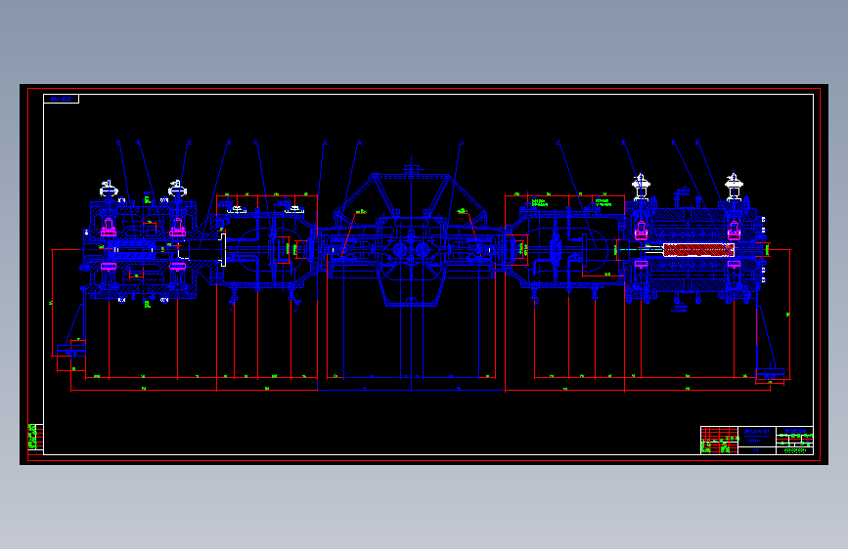This screenshot has height=549, width=848.
Task: Click the lower-right magenta valve in the right cylinder
Action: pyautogui.click(x=734, y=264)
